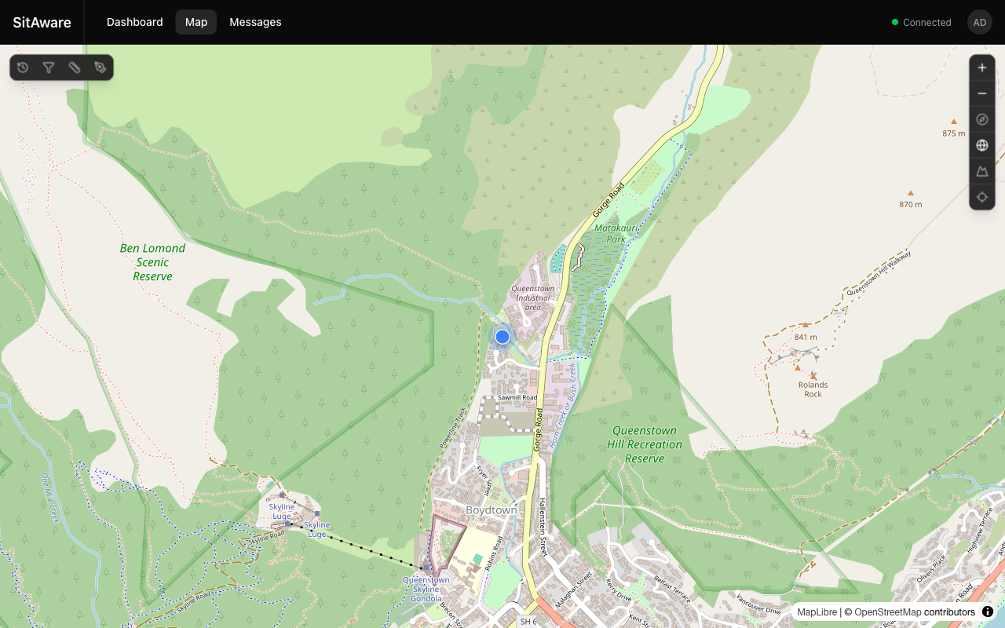Click the MapLibre attribution link
Viewport: 1005px width, 628px height.
816,612
